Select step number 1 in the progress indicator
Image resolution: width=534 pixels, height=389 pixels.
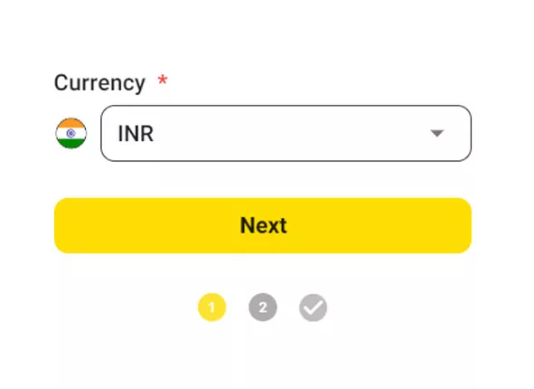click(x=211, y=308)
